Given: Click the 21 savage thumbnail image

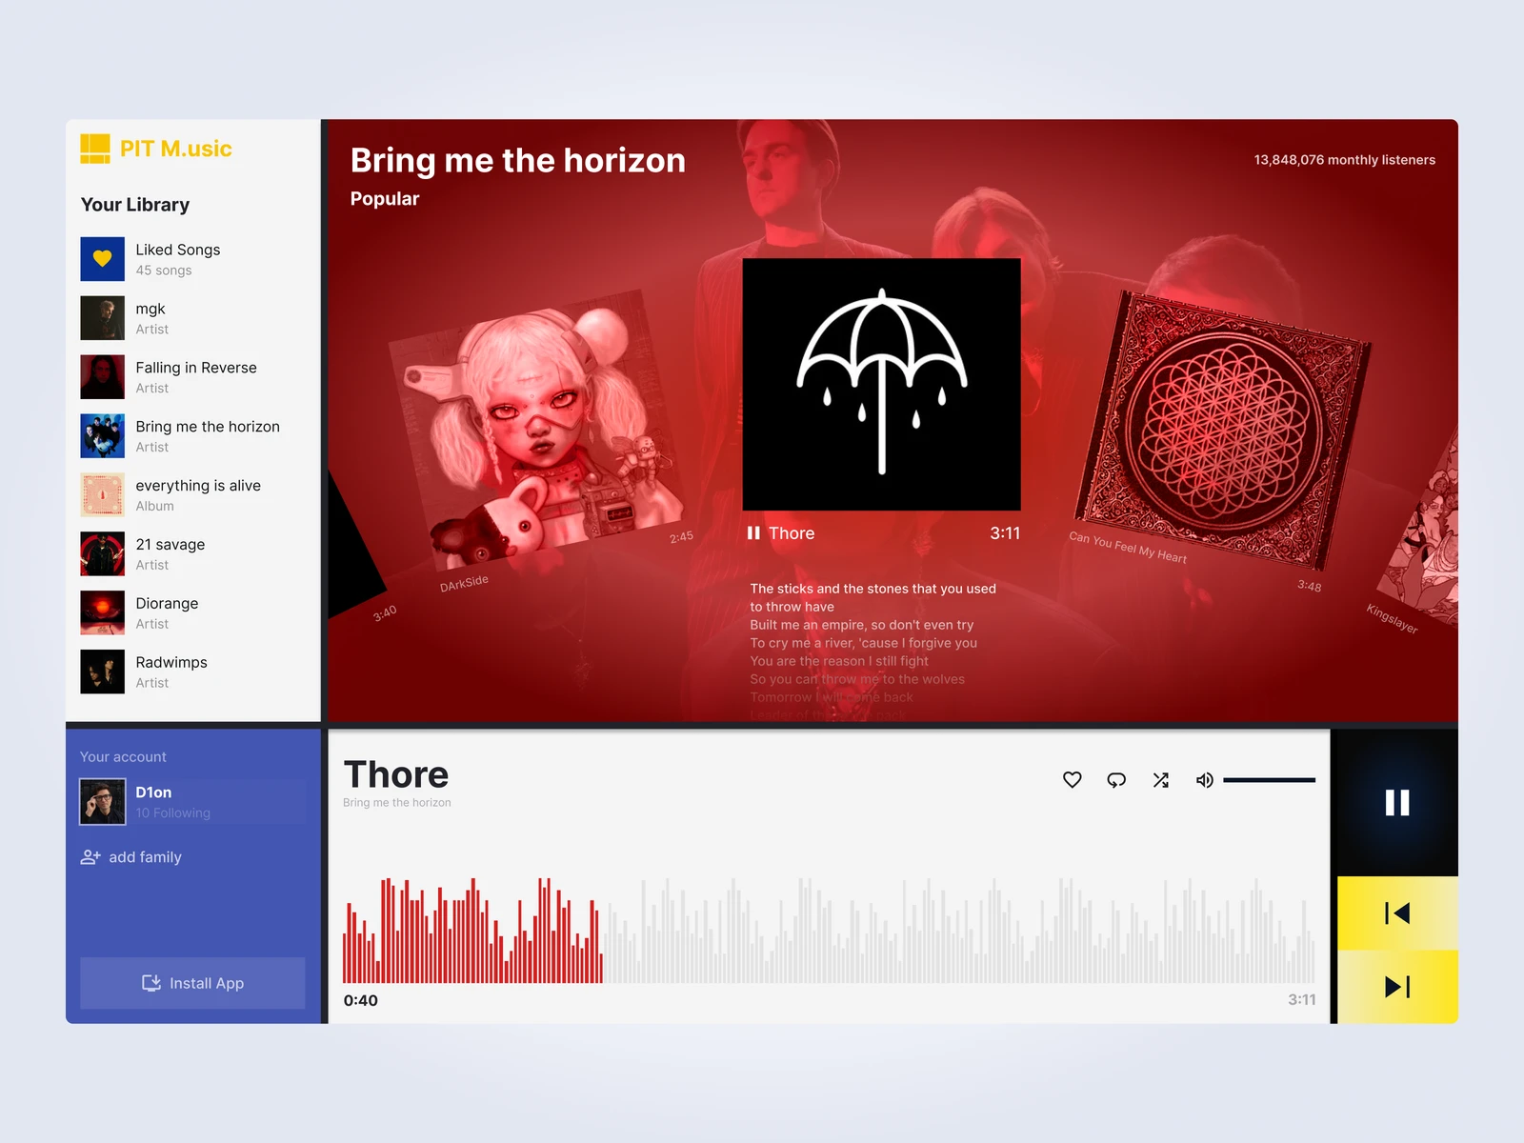Looking at the screenshot, I should pos(103,554).
